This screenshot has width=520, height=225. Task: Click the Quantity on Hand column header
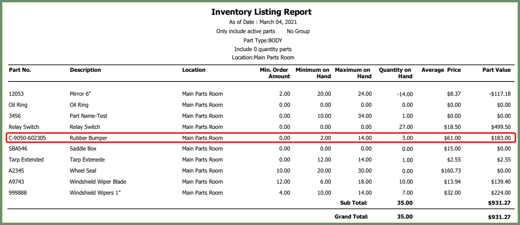[x=395, y=73]
